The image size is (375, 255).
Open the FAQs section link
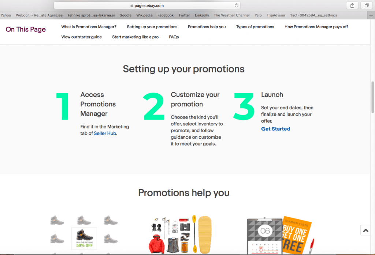coord(174,37)
